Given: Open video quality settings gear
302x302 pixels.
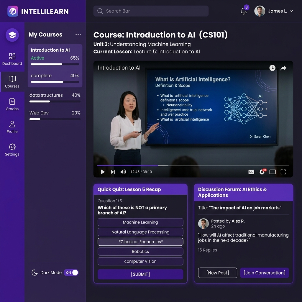Looking at the screenshot, I should [x=262, y=172].
